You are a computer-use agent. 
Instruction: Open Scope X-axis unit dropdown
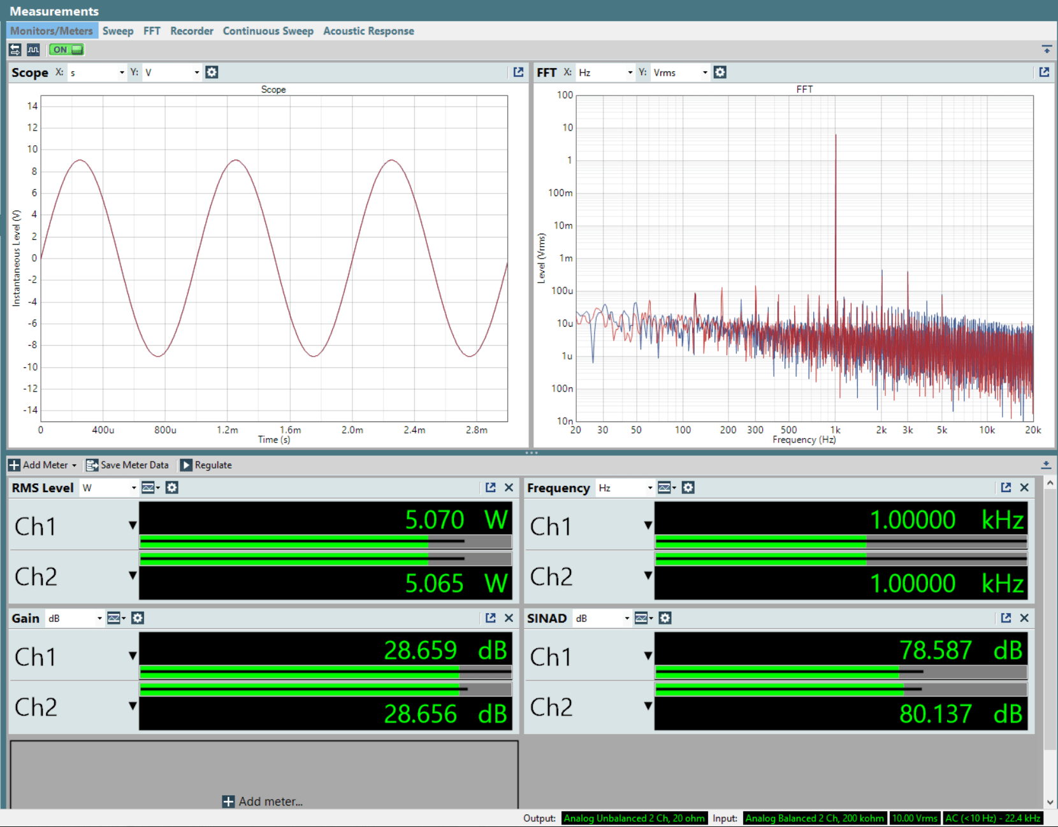click(97, 73)
